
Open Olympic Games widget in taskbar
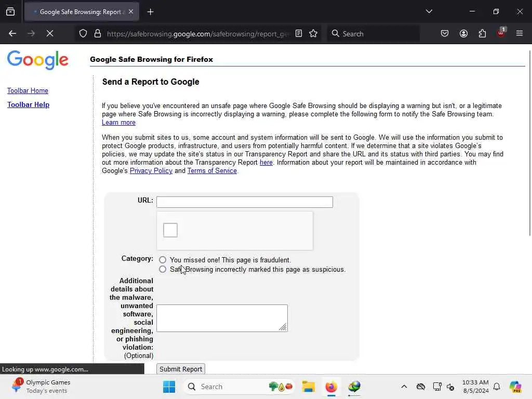pos(41,386)
